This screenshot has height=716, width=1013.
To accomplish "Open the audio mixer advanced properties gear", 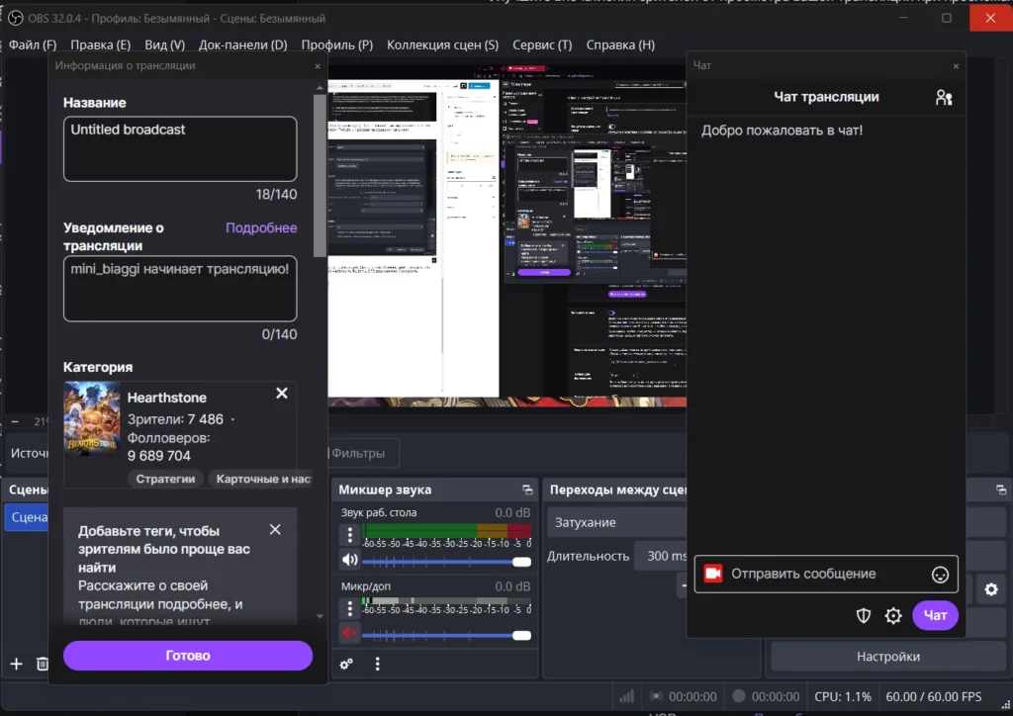I will pyautogui.click(x=346, y=665).
